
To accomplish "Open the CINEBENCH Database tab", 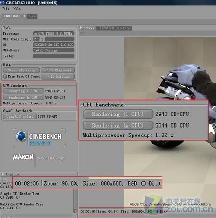I will (x=114, y=28).
